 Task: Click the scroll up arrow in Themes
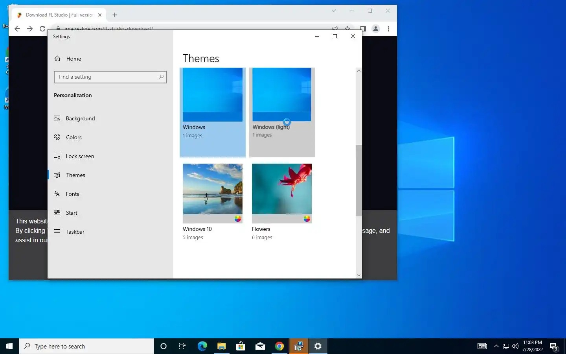(358, 71)
